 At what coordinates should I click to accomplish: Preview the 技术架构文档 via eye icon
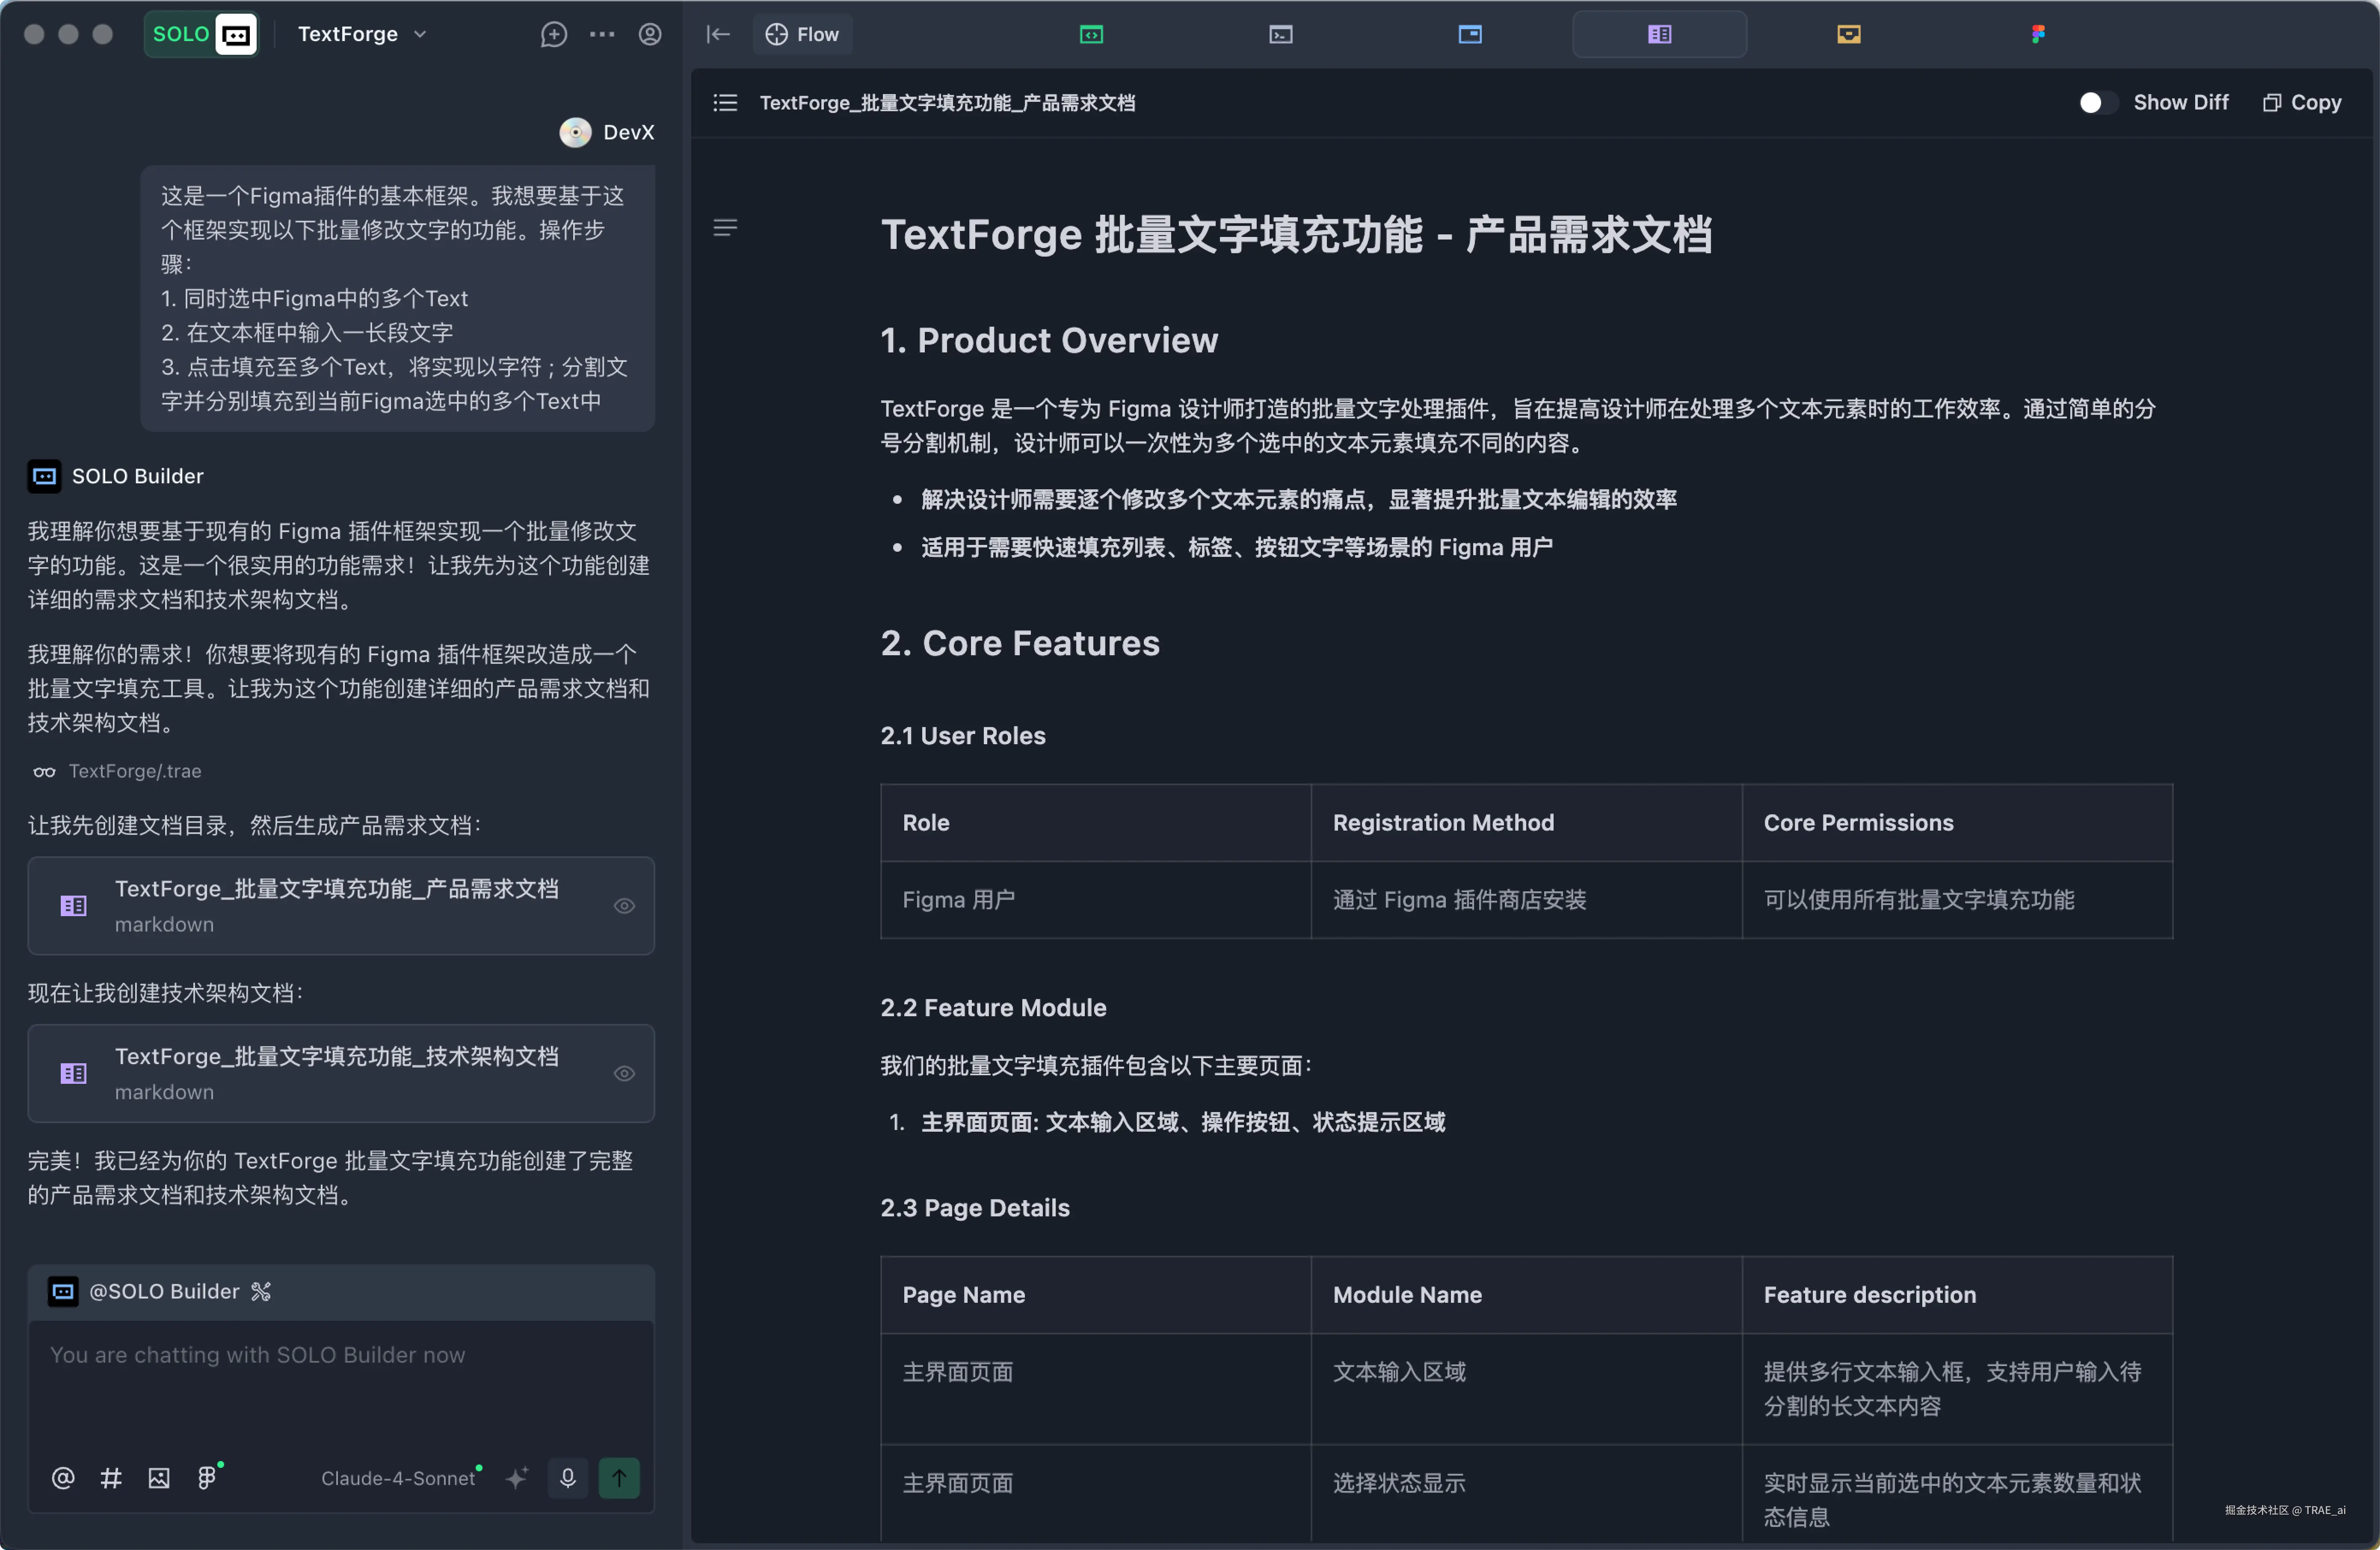click(x=624, y=1073)
